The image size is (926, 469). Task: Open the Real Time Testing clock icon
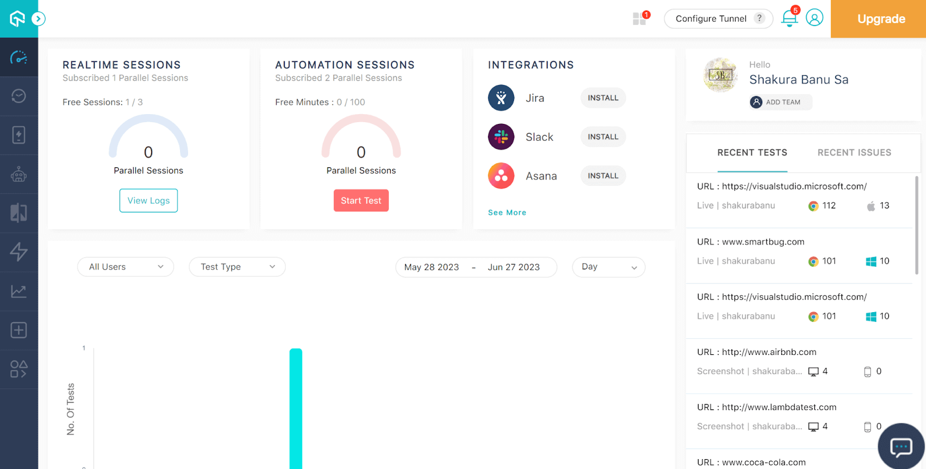click(x=19, y=96)
